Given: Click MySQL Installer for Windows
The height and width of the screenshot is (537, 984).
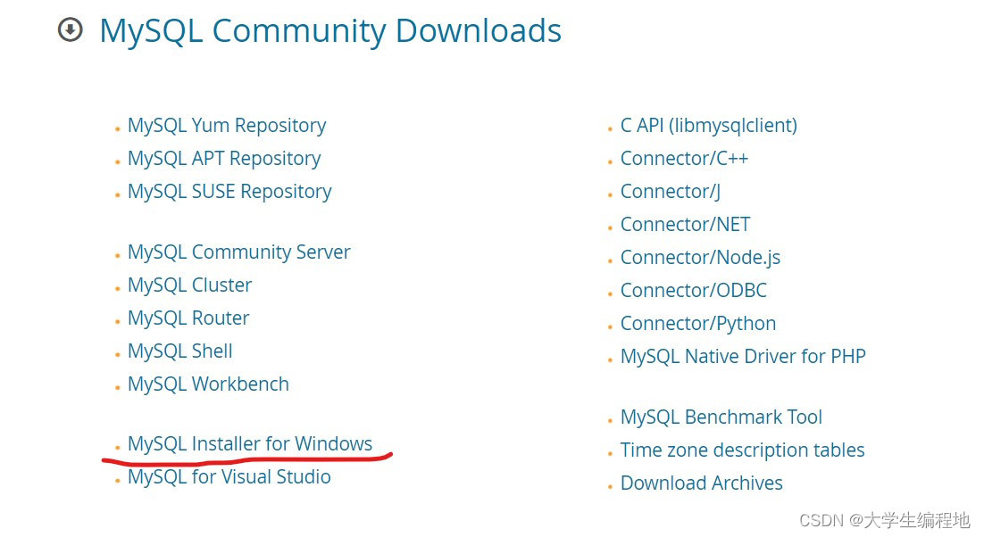Looking at the screenshot, I should (x=250, y=443).
